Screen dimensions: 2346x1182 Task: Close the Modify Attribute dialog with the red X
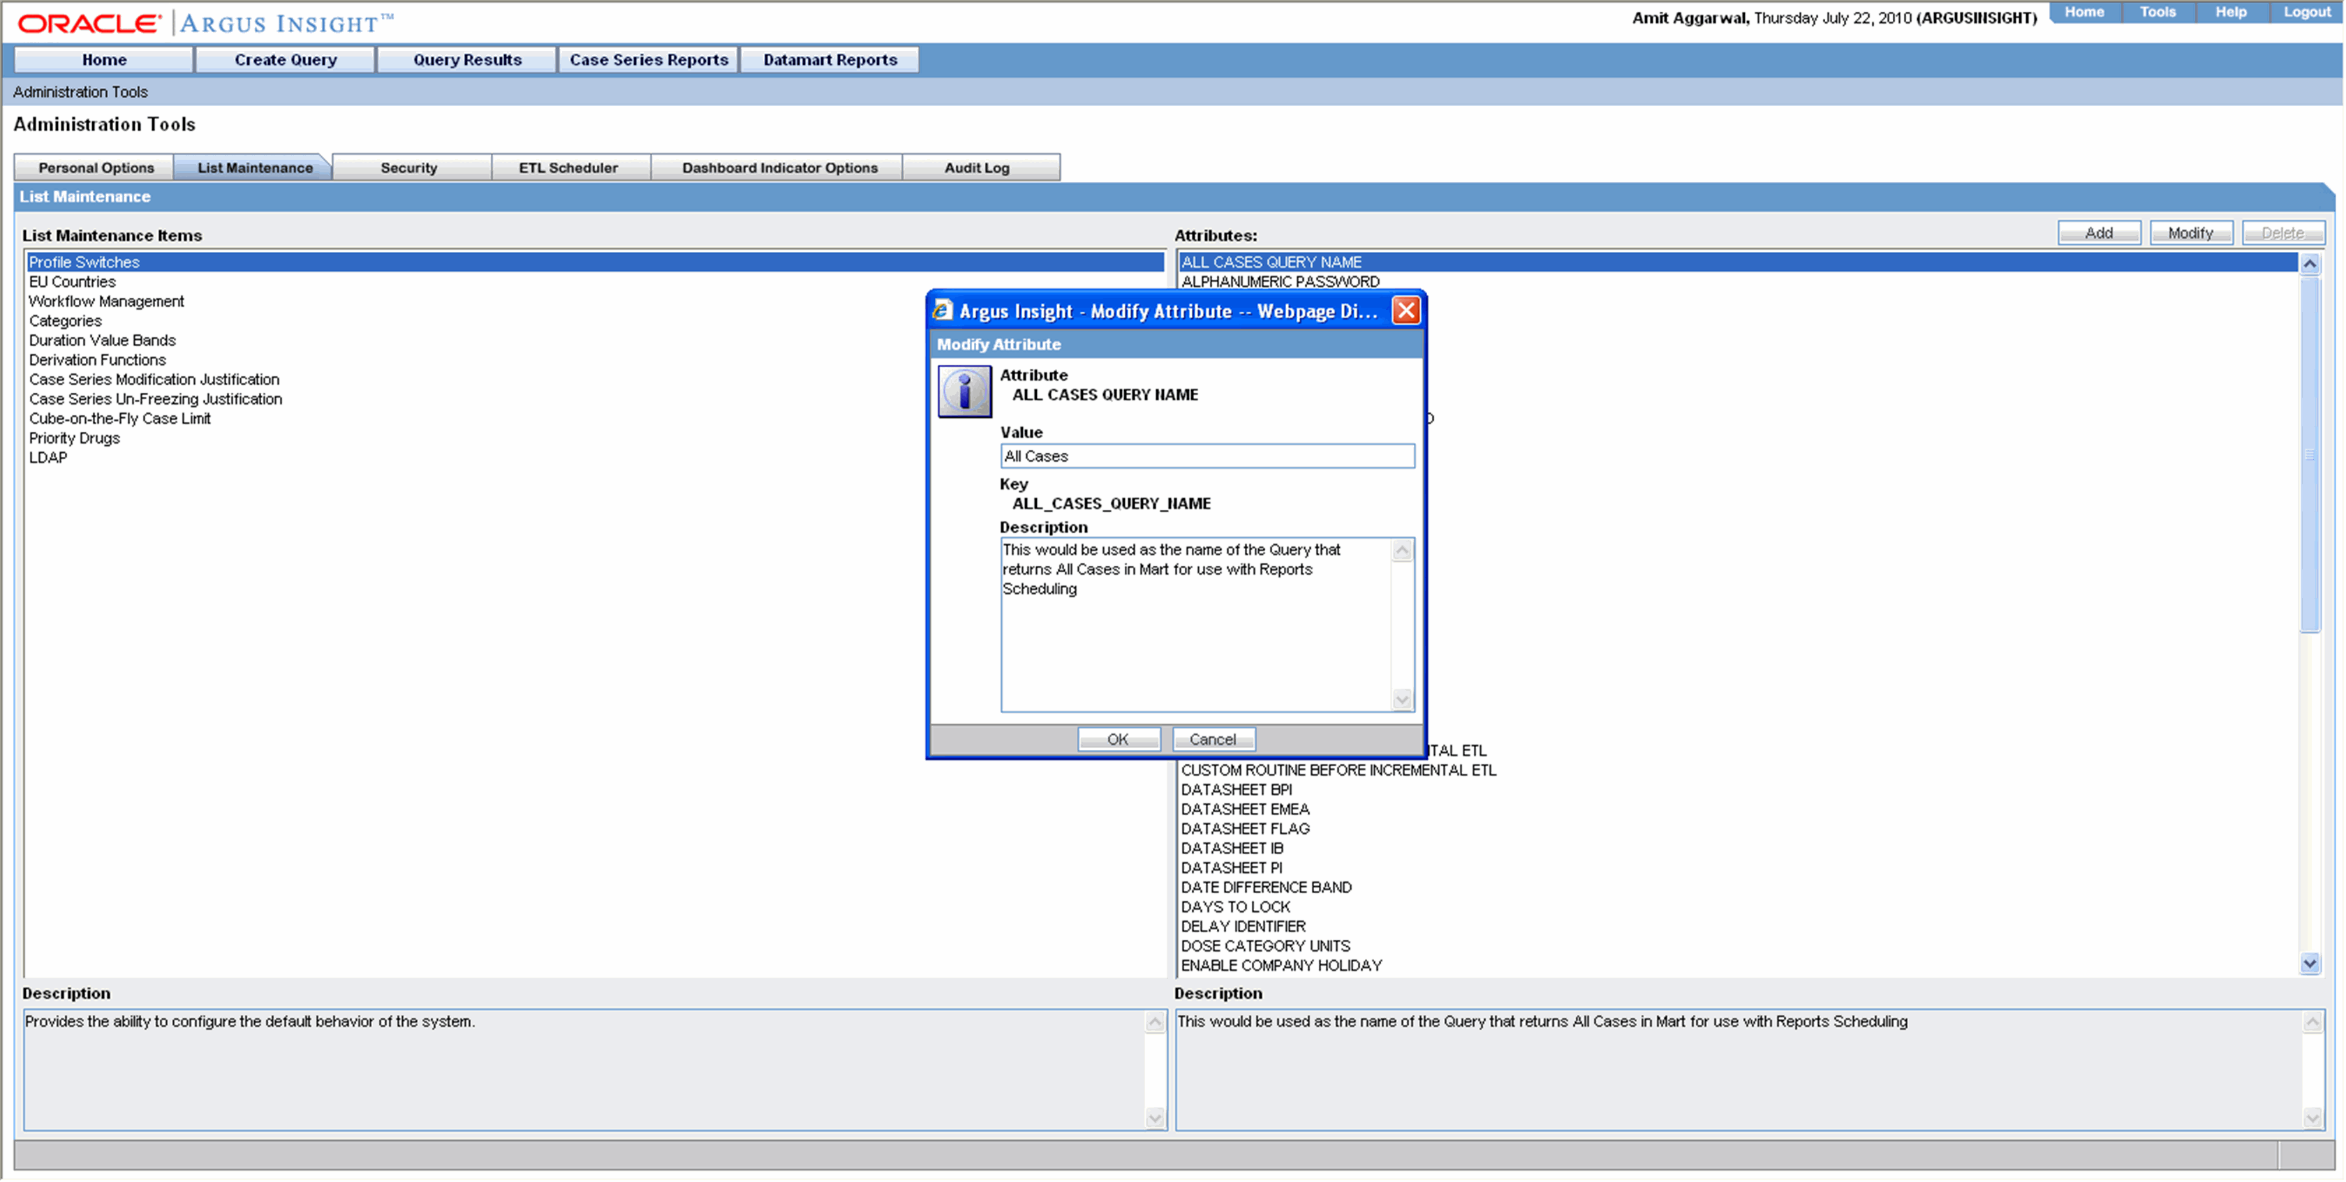[x=1406, y=311]
